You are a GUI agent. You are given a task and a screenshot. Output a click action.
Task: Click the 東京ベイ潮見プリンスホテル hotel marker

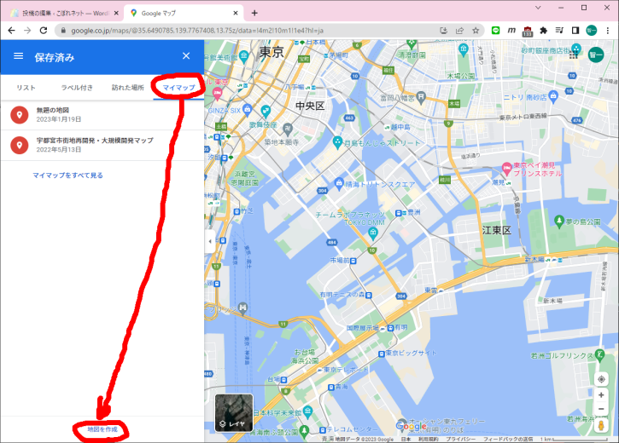(506, 169)
